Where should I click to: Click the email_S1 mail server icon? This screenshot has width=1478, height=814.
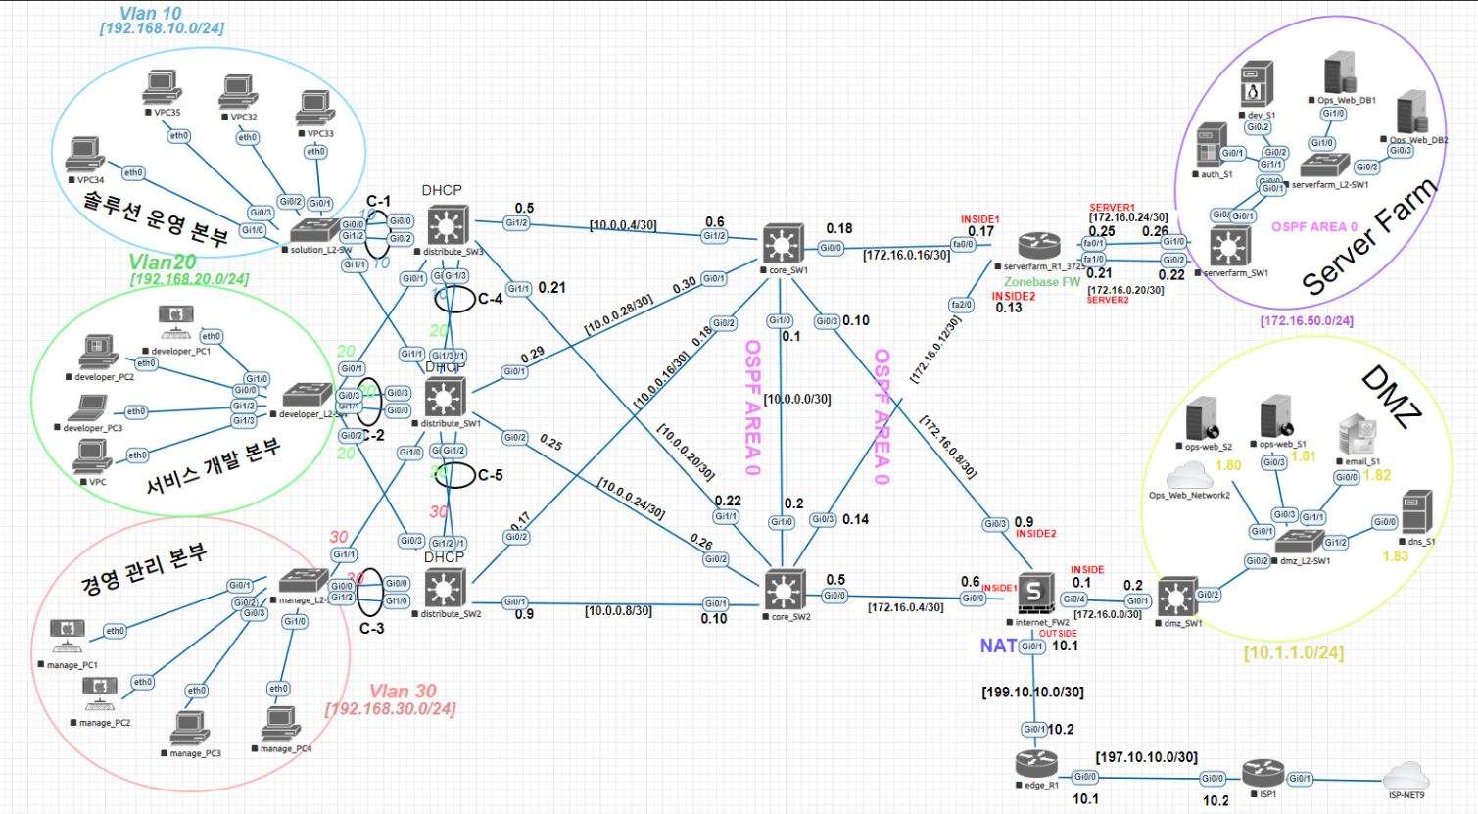click(x=1358, y=434)
